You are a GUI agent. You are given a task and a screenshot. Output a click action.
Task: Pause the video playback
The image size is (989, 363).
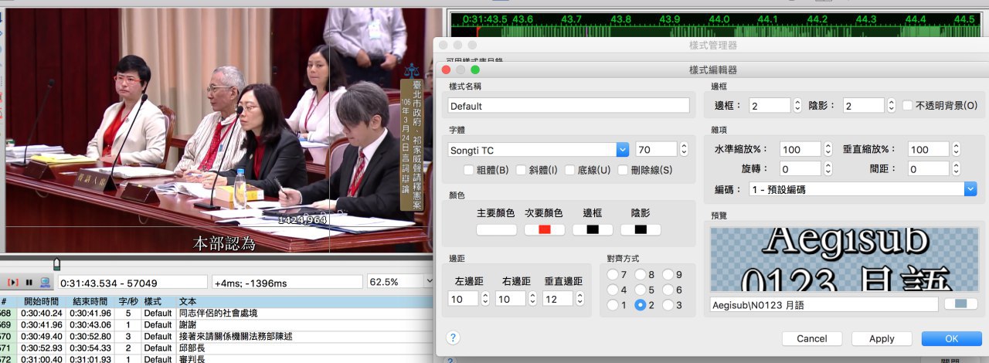[x=29, y=283]
